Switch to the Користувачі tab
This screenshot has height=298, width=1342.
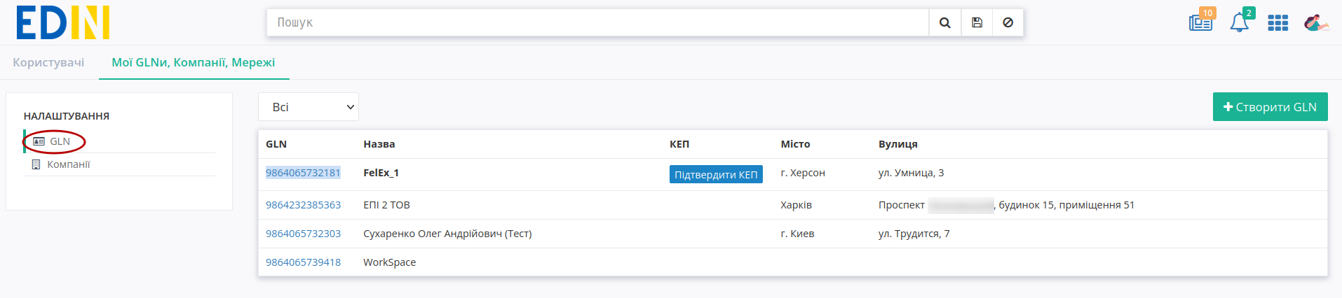48,62
